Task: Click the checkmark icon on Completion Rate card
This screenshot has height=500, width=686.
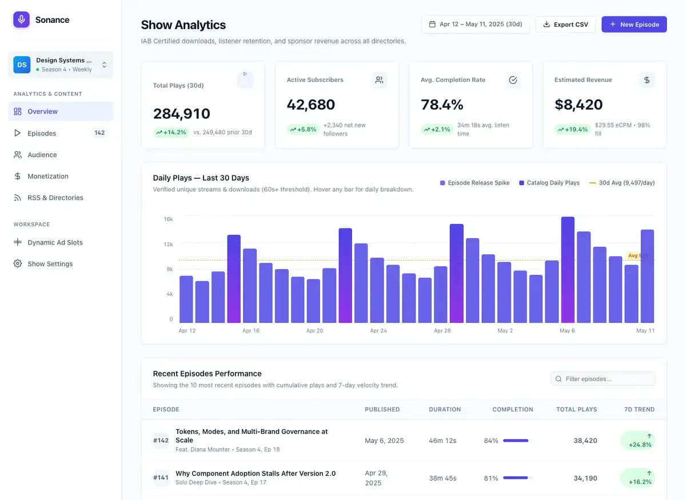Action: pyautogui.click(x=513, y=80)
